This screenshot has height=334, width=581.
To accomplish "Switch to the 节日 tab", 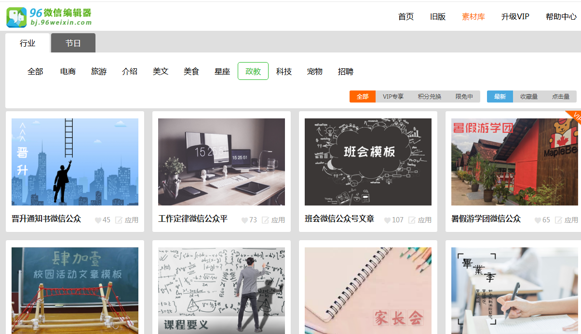I will pyautogui.click(x=73, y=43).
